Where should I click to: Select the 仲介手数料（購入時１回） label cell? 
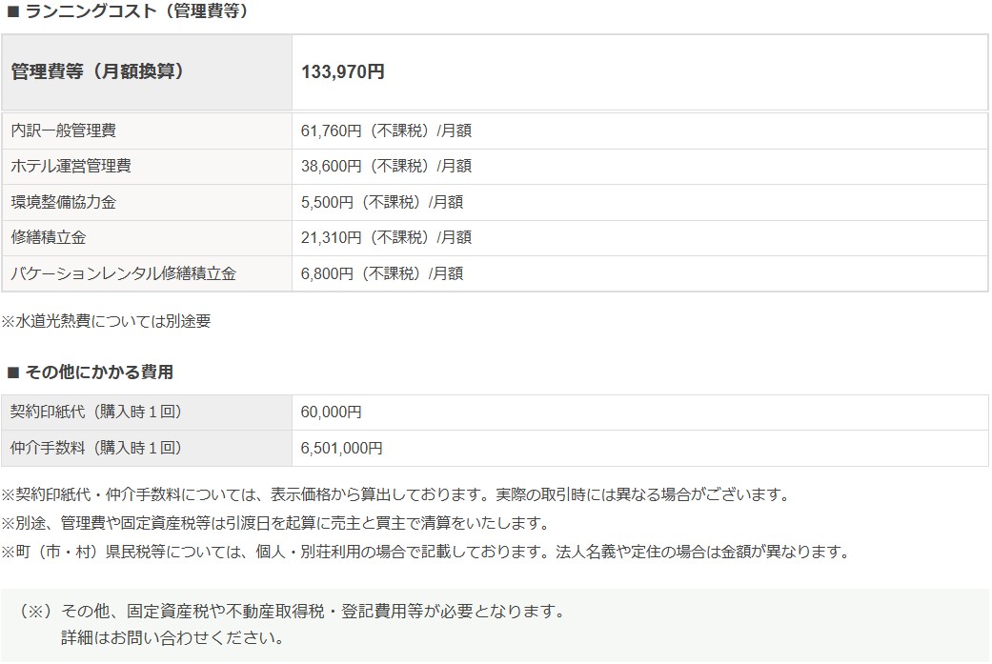tap(96, 448)
